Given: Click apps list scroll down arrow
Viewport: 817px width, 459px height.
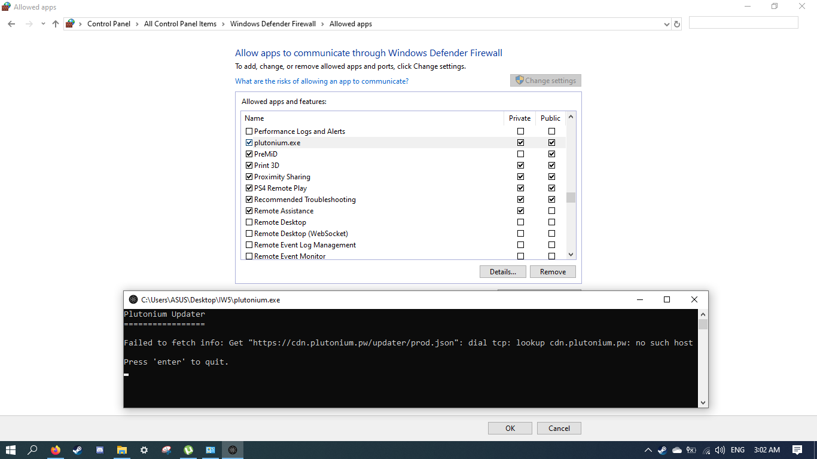Looking at the screenshot, I should pos(571,254).
